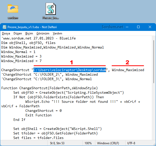
Task: Click the Dim Window_Maximized,Window_Minimized,Window_Normal line
Action: (x=53, y=47)
